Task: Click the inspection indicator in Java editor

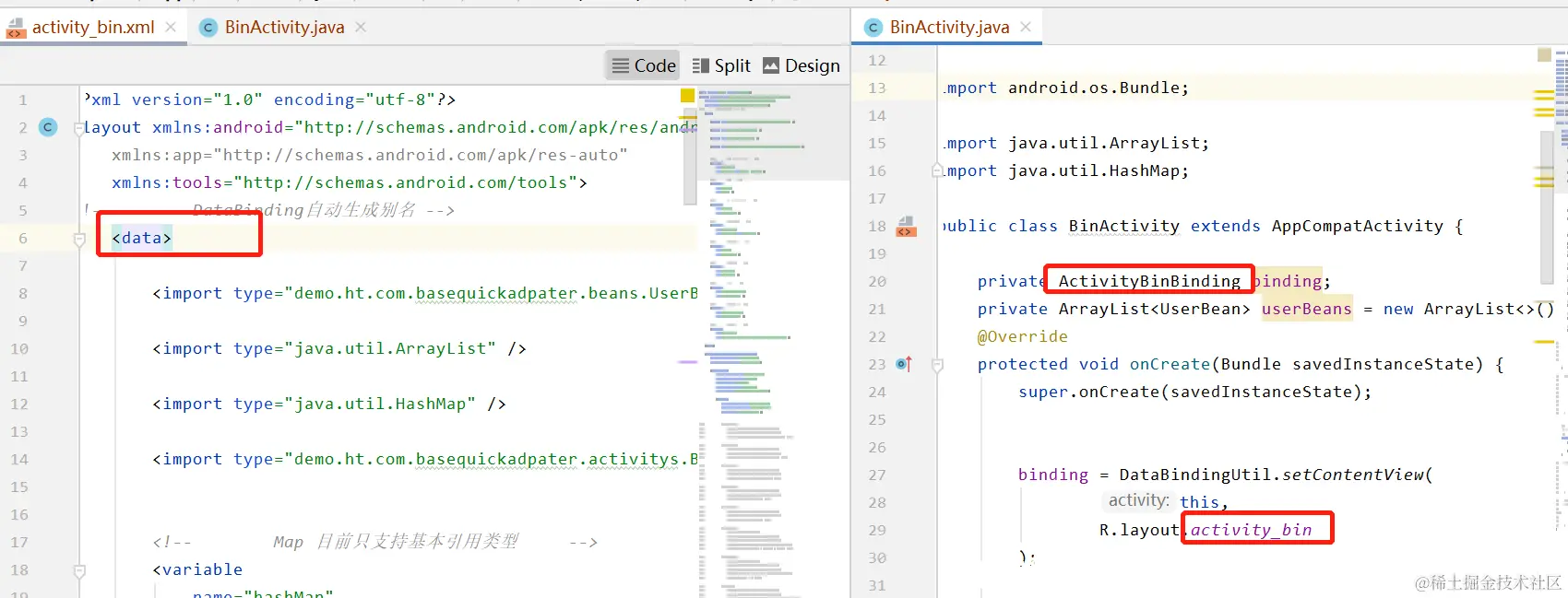Action: 1544,55
